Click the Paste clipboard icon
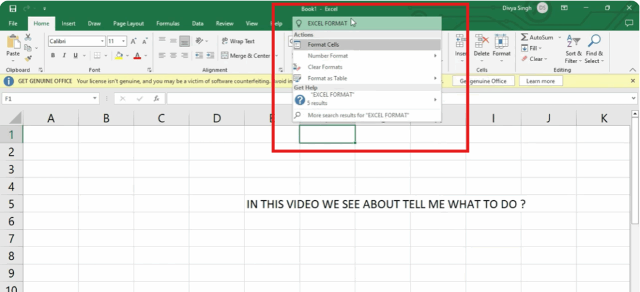The width and height of the screenshot is (640, 292). pyautogui.click(x=13, y=42)
